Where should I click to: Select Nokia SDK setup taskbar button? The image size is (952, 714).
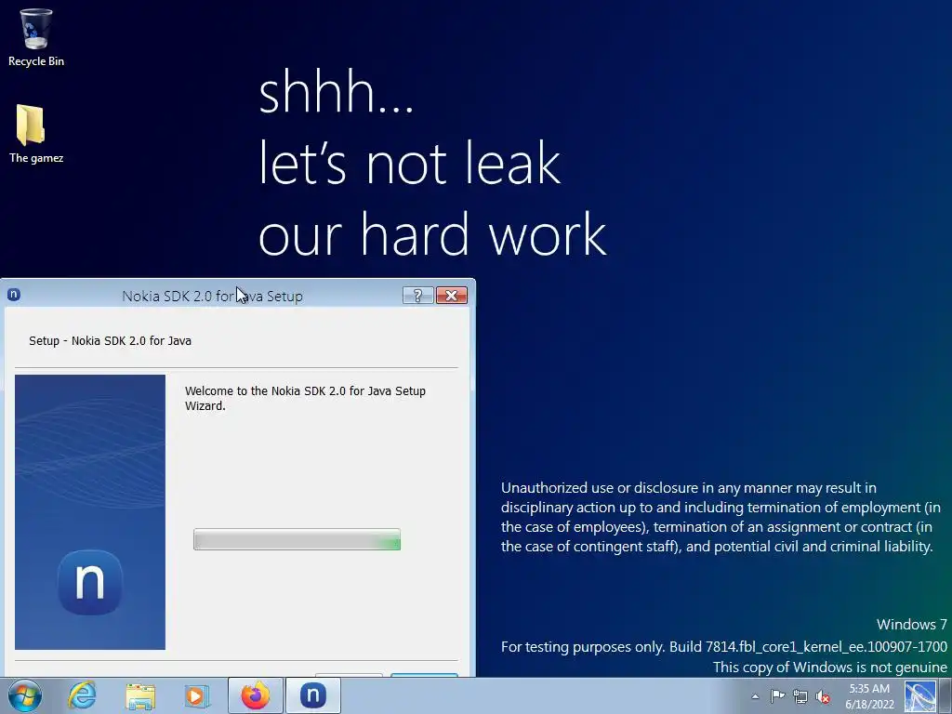313,695
